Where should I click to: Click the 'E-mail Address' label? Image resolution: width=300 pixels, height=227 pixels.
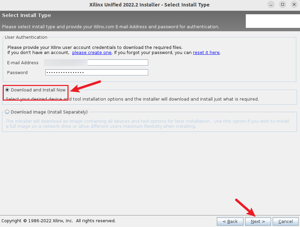(x=23, y=63)
